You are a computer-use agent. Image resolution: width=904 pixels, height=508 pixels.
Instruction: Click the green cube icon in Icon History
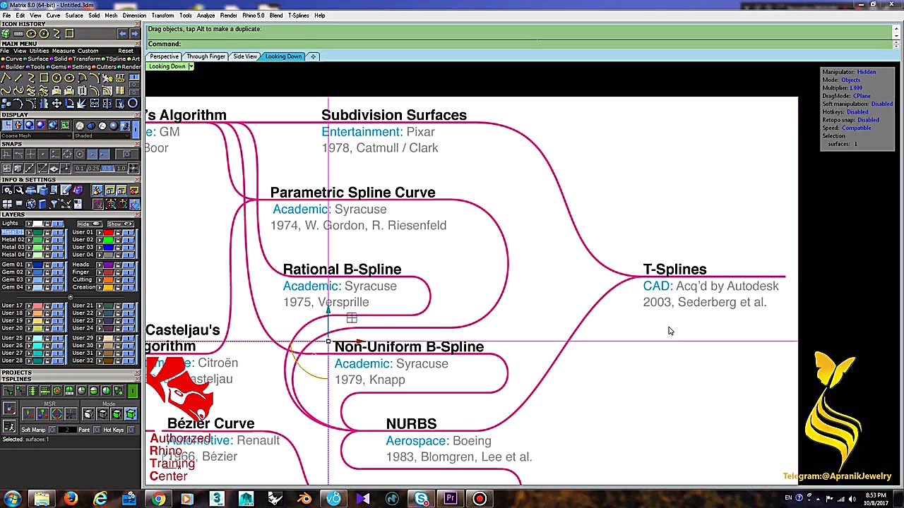click(x=6, y=33)
